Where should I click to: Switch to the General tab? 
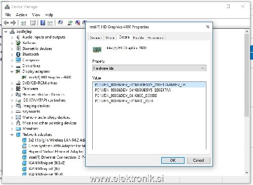[95, 38]
